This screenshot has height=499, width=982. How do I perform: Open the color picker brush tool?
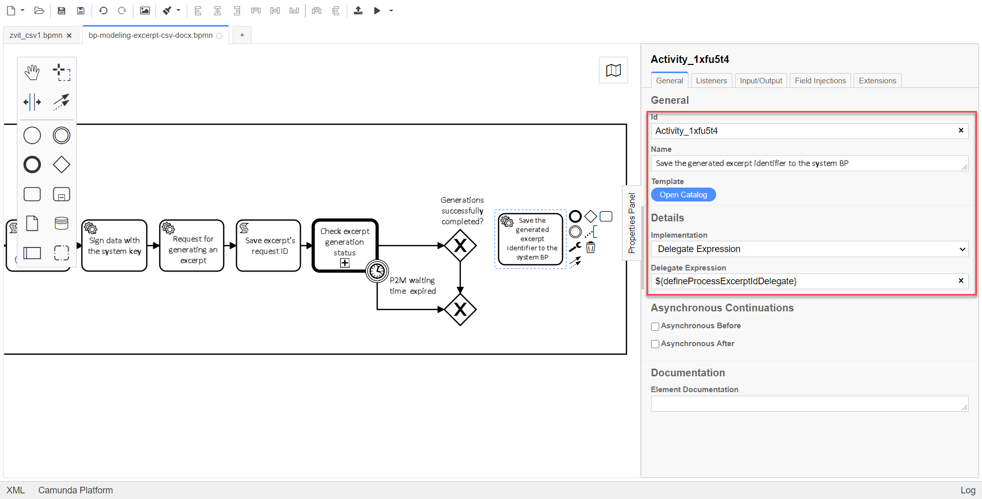pyautogui.click(x=167, y=10)
